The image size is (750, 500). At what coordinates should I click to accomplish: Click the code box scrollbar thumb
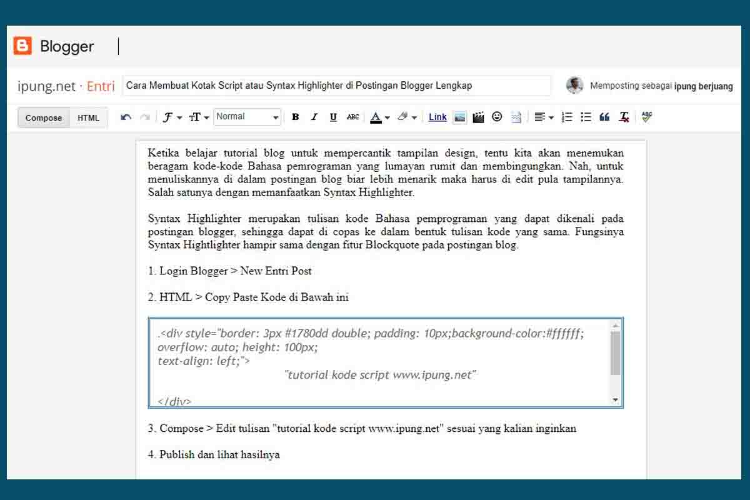(616, 353)
